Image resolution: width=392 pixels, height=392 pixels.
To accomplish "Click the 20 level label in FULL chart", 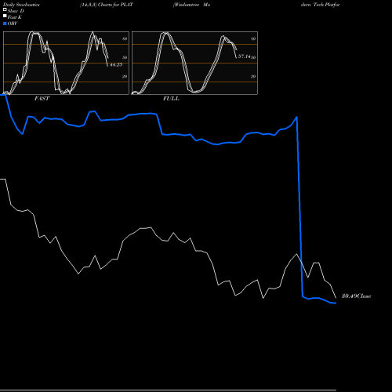I will [x=253, y=76].
